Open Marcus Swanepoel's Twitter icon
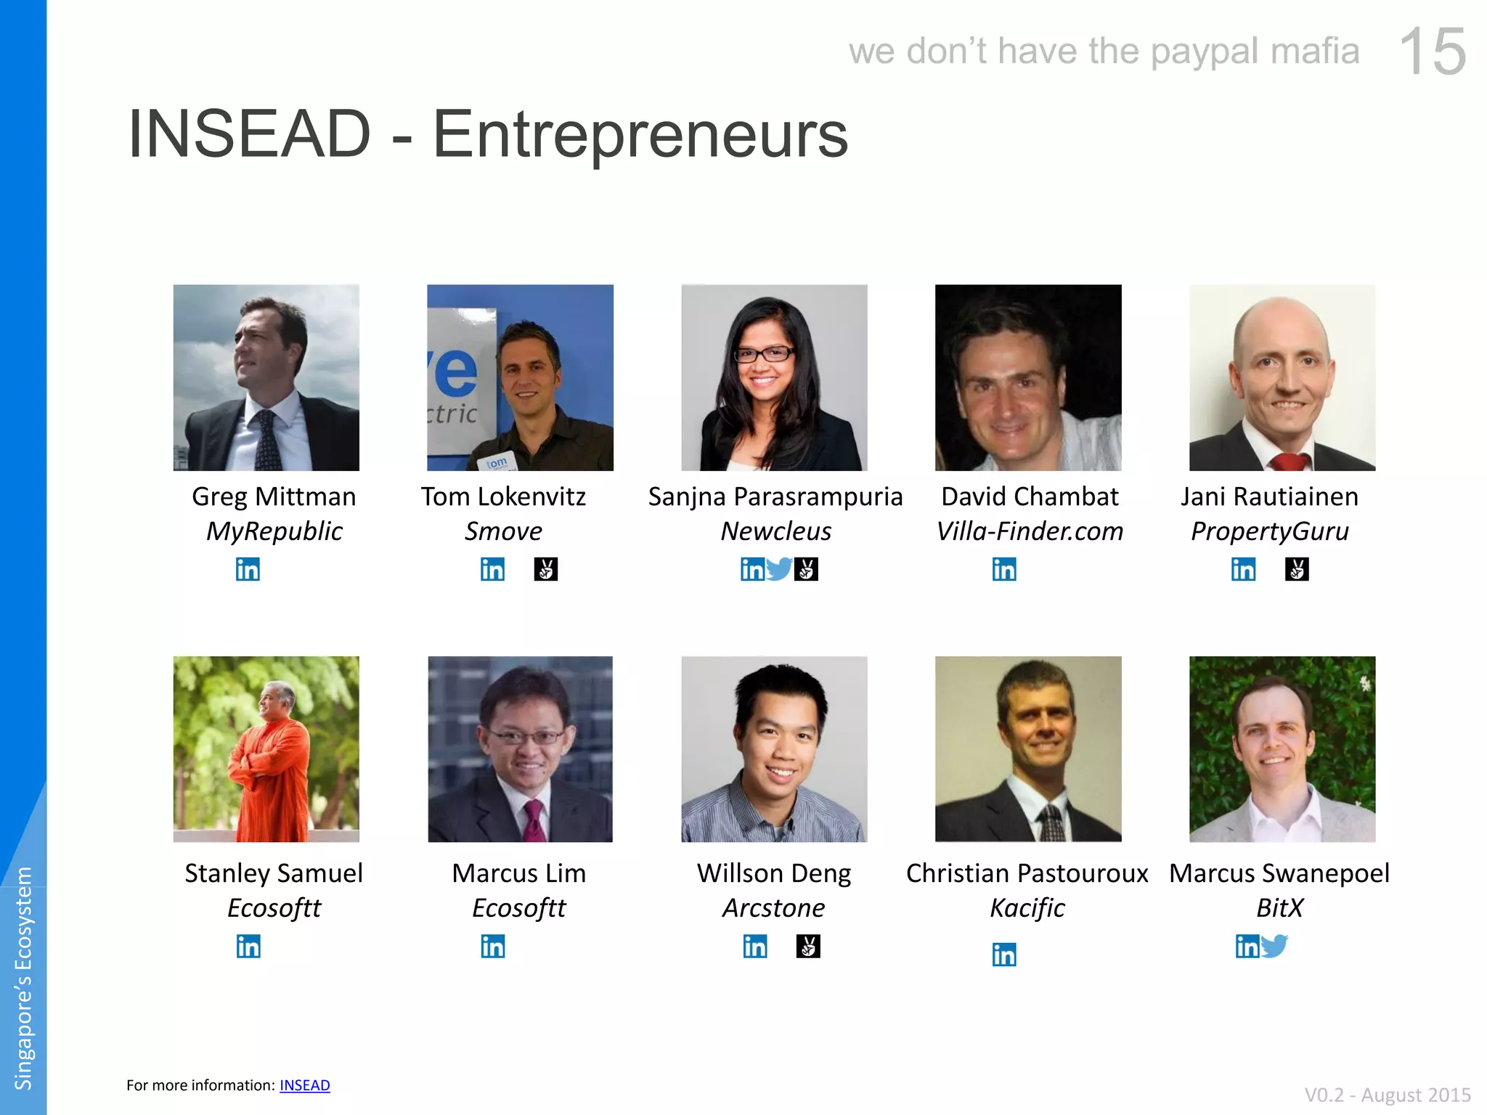Viewport: 1487px width, 1115px height. point(1274,946)
